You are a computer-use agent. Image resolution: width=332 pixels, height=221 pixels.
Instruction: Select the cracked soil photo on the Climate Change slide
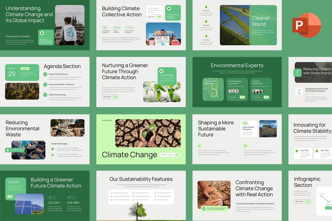coord(148,133)
